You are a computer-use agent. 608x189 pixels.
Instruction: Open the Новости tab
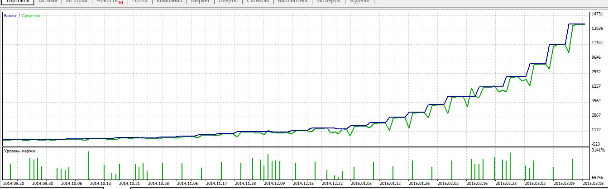(107, 1)
